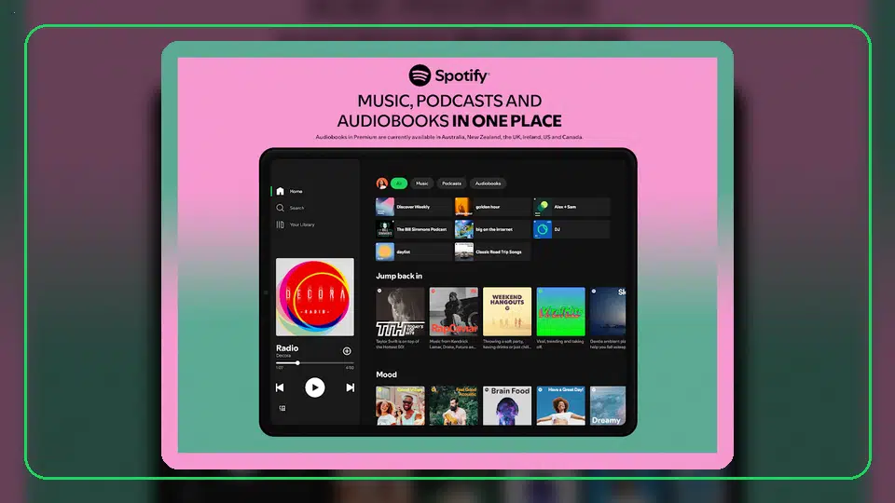The width and height of the screenshot is (895, 503).
Task: Open Classic Road Trip Songs shortcut
Action: (x=492, y=251)
